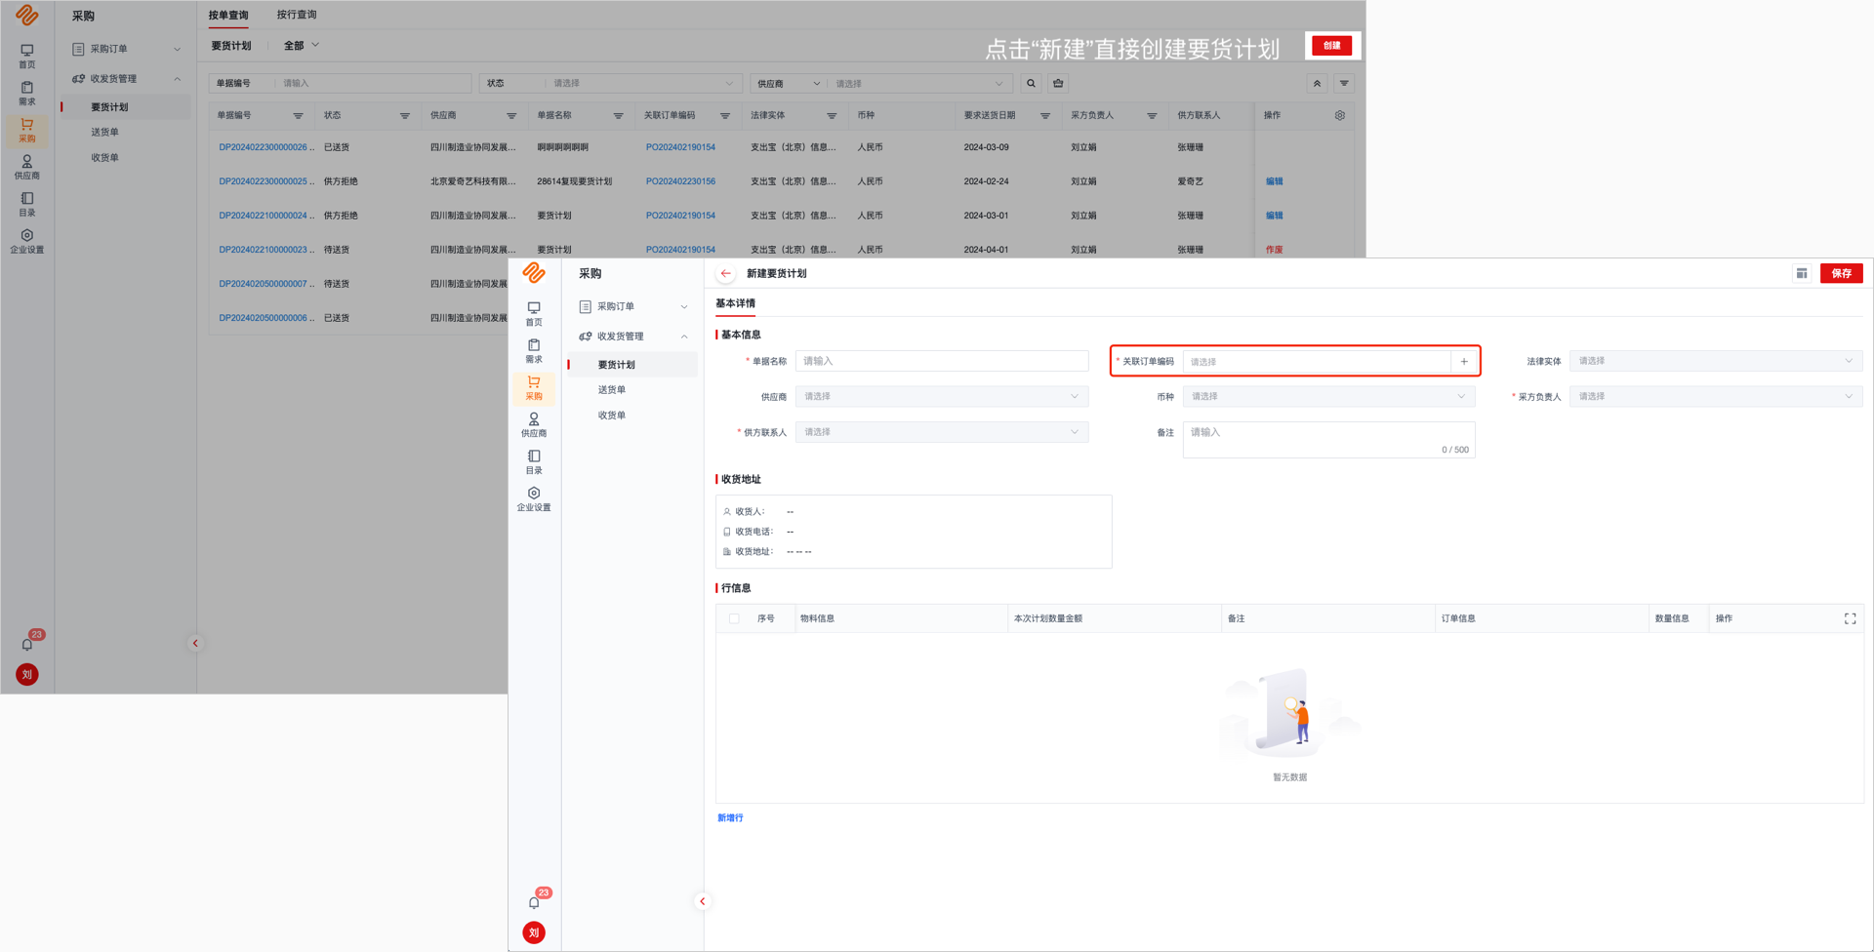Screen dimensions: 1874x952
Task: Switch to 按单查询 tab
Action: [x=228, y=15]
